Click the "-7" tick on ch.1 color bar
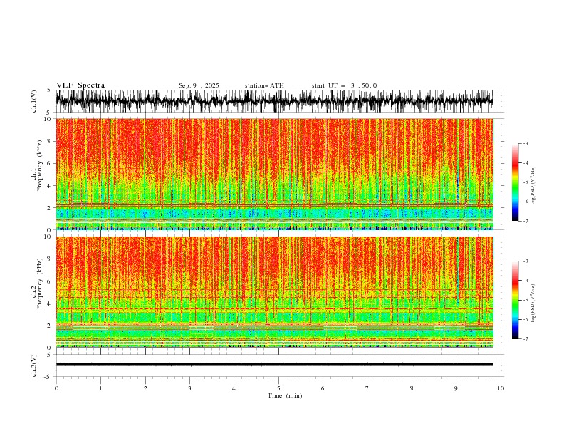This screenshot has height=436, width=564. click(525, 221)
